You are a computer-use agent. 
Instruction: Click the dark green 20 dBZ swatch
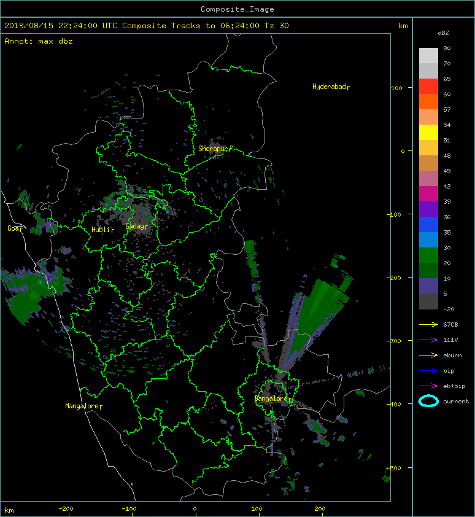(428, 270)
